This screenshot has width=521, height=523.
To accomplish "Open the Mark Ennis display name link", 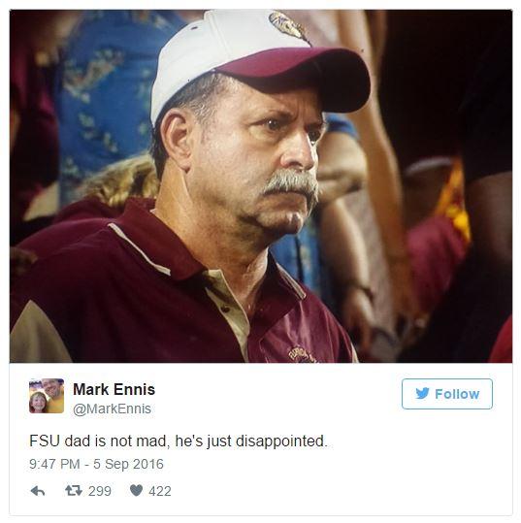I will coord(114,389).
